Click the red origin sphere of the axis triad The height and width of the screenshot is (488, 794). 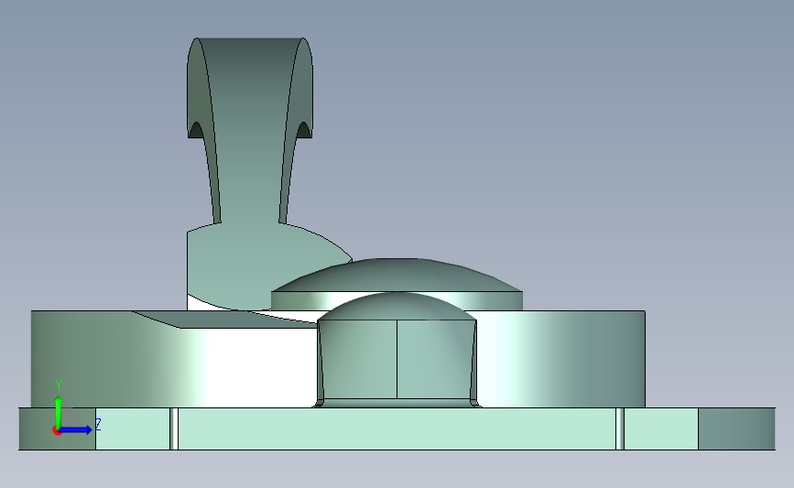coord(57,430)
